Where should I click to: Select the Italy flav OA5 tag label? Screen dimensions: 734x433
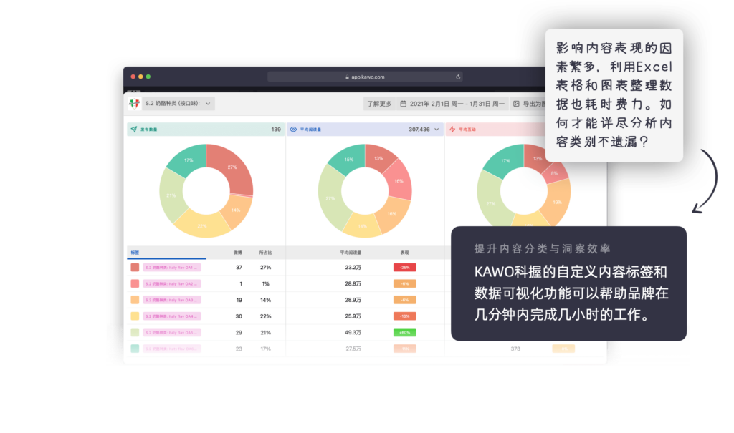[172, 333]
